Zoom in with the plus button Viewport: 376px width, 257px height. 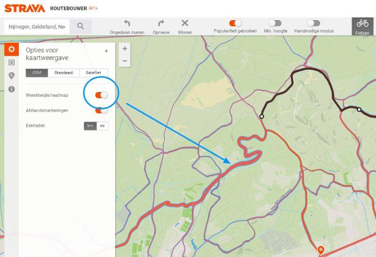tap(125, 49)
